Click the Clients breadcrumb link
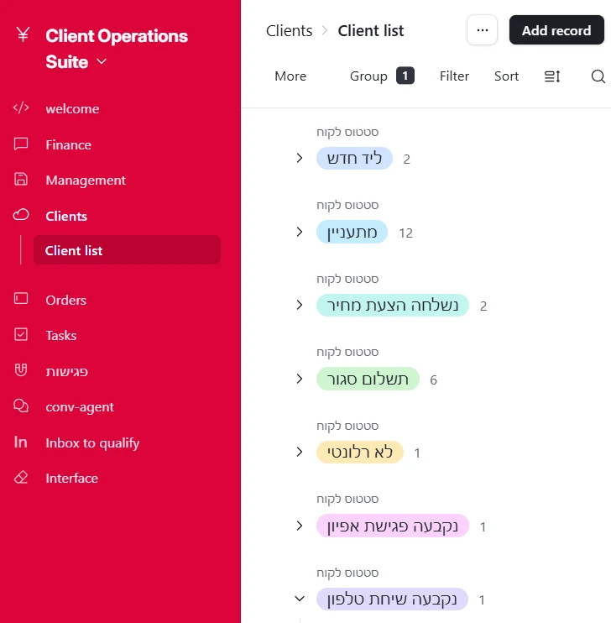Viewport: 611px width, 623px height. pyautogui.click(x=290, y=30)
